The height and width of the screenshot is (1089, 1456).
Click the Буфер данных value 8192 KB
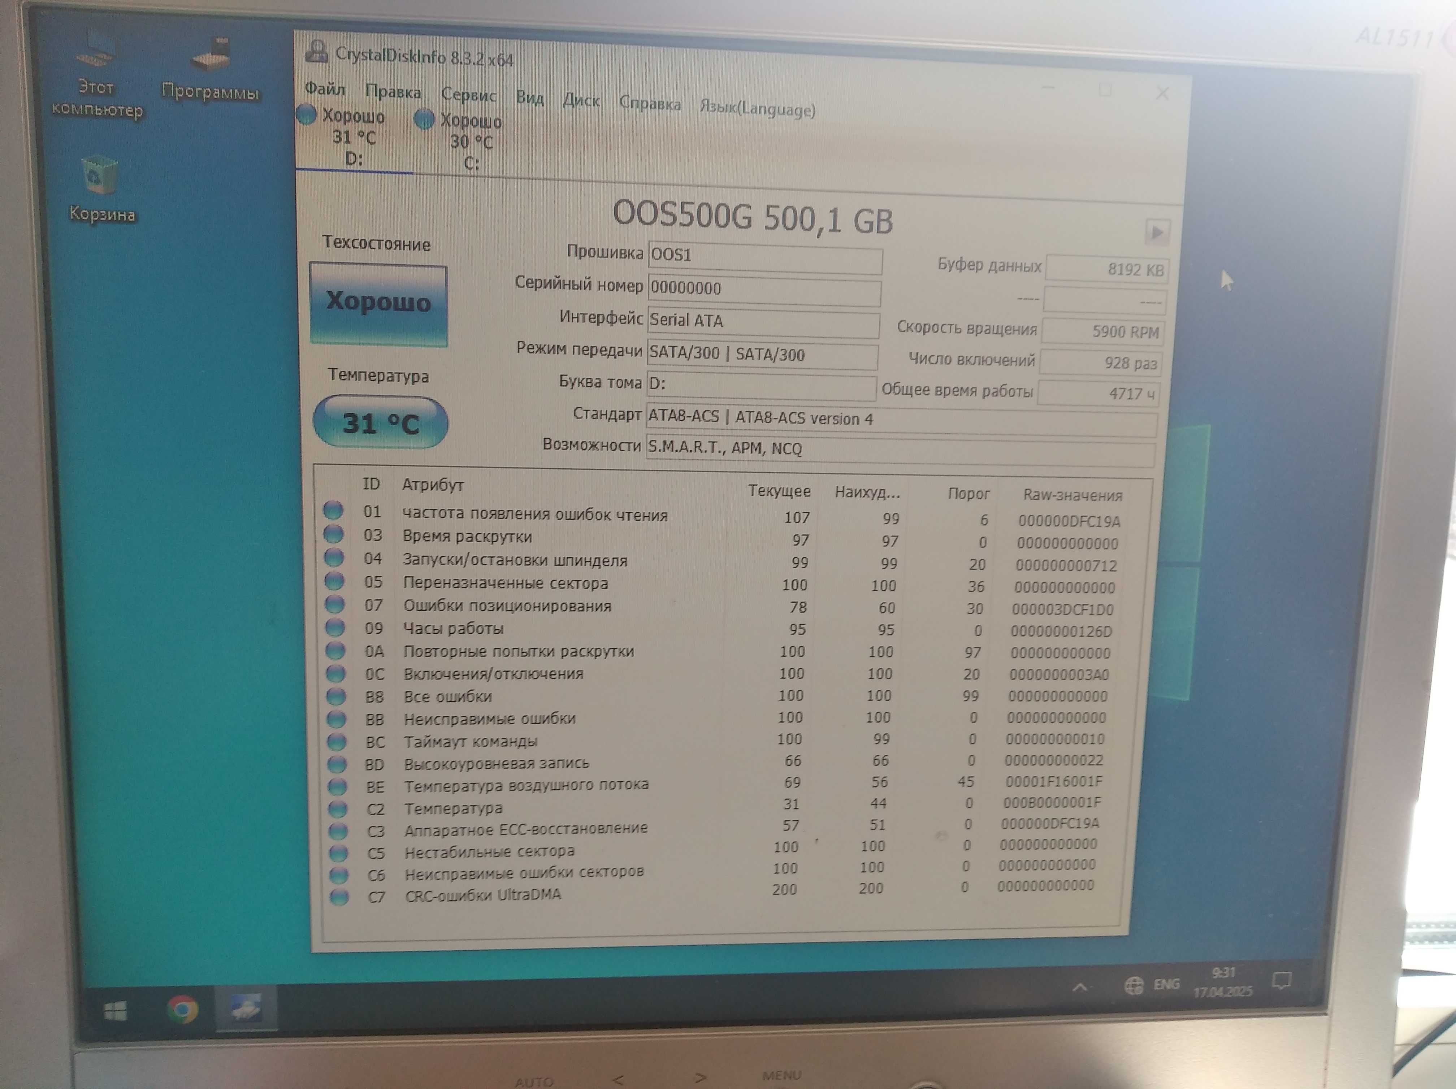(x=1106, y=269)
